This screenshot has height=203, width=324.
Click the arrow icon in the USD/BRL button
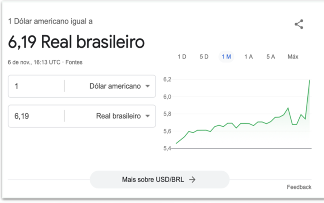[x=192, y=179]
